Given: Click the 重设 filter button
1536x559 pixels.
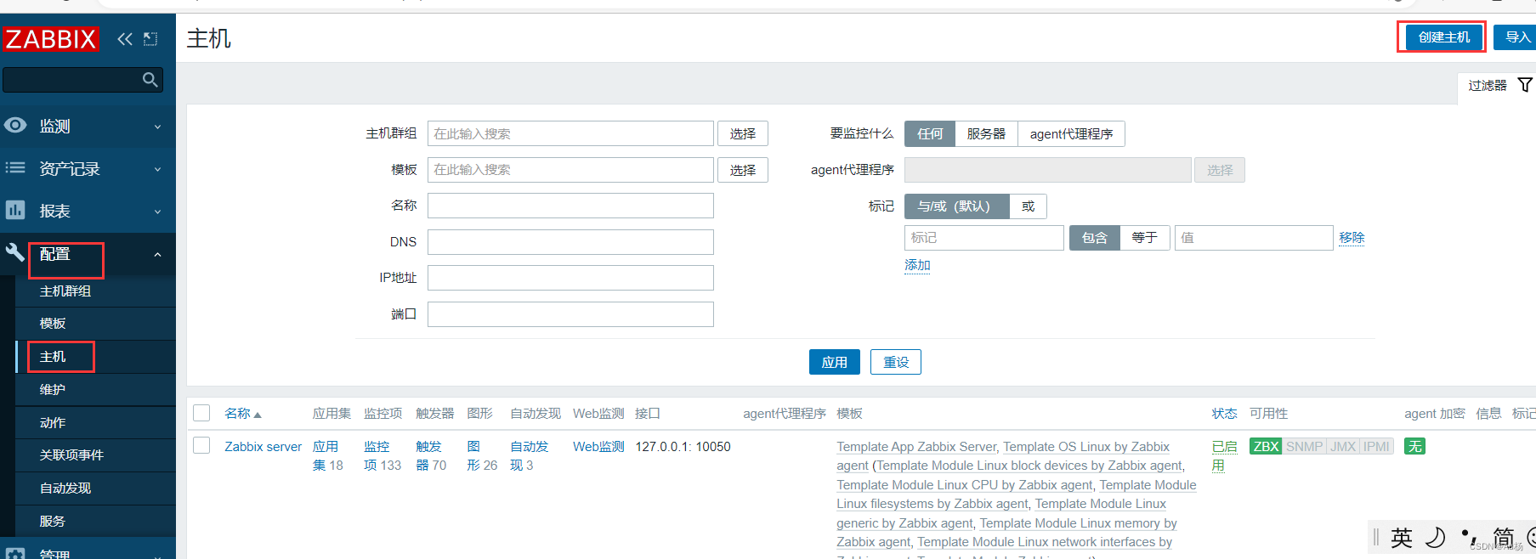Looking at the screenshot, I should coord(896,362).
